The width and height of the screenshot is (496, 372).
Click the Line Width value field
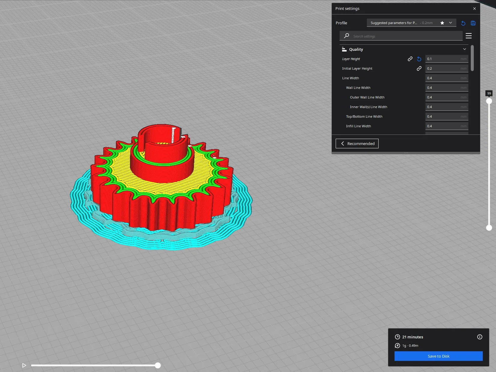pyautogui.click(x=443, y=78)
